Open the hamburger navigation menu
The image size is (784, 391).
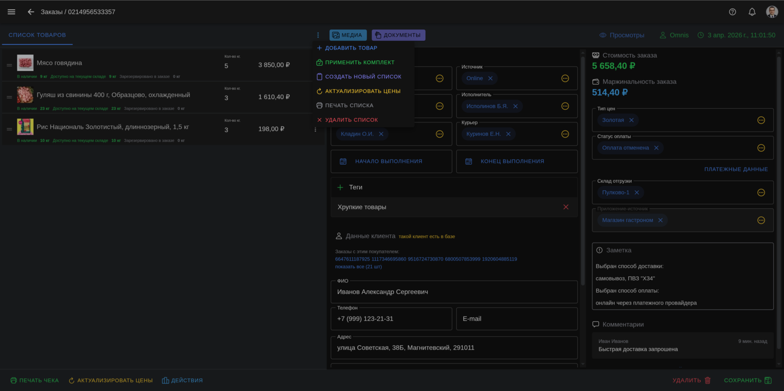click(11, 12)
